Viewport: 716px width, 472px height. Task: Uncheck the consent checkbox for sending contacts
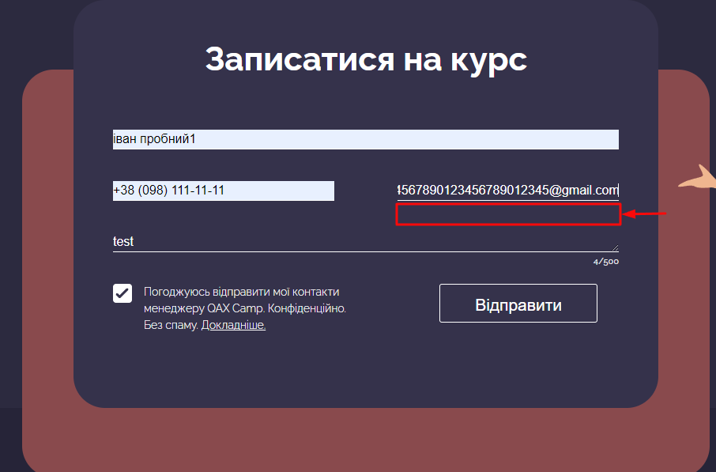(x=122, y=293)
